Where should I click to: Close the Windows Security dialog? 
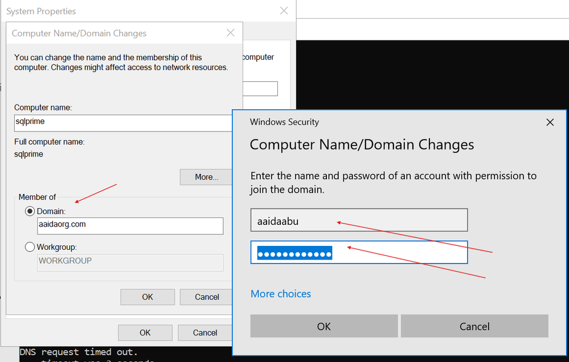[x=550, y=122]
